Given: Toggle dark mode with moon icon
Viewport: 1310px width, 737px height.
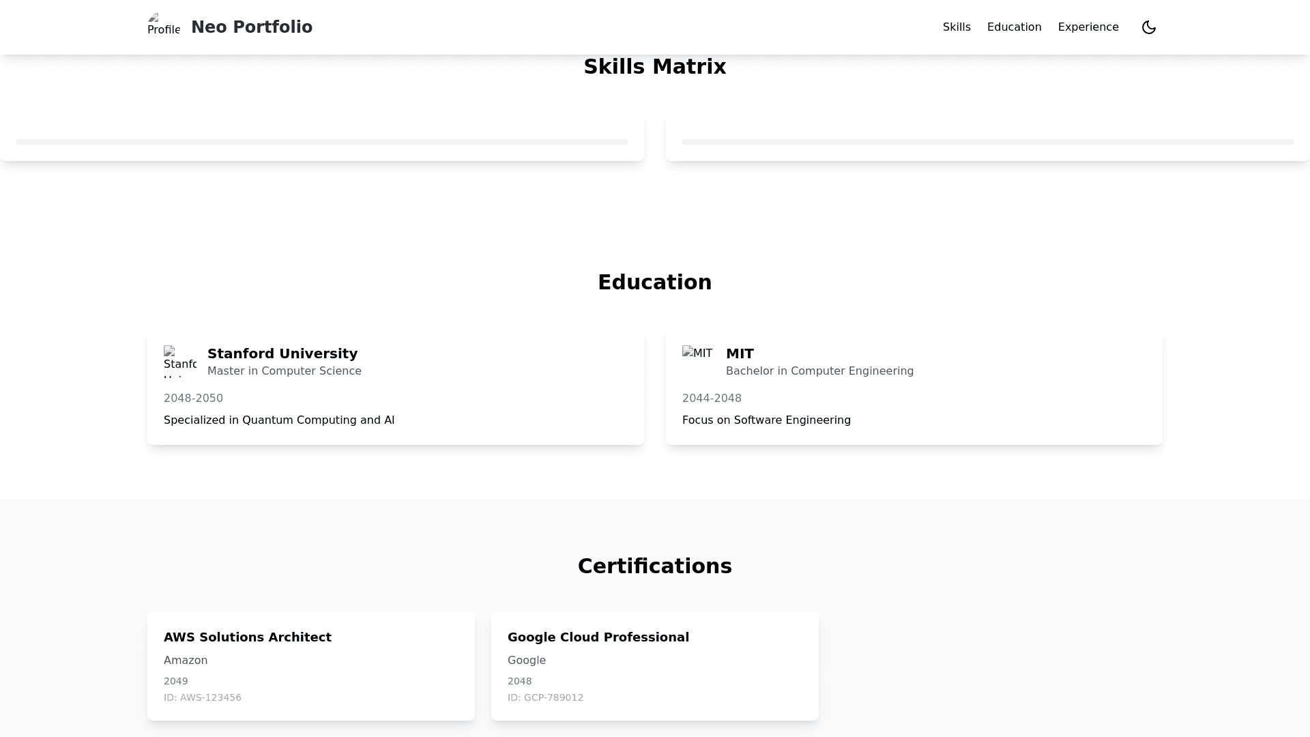Looking at the screenshot, I should pos(1149,27).
